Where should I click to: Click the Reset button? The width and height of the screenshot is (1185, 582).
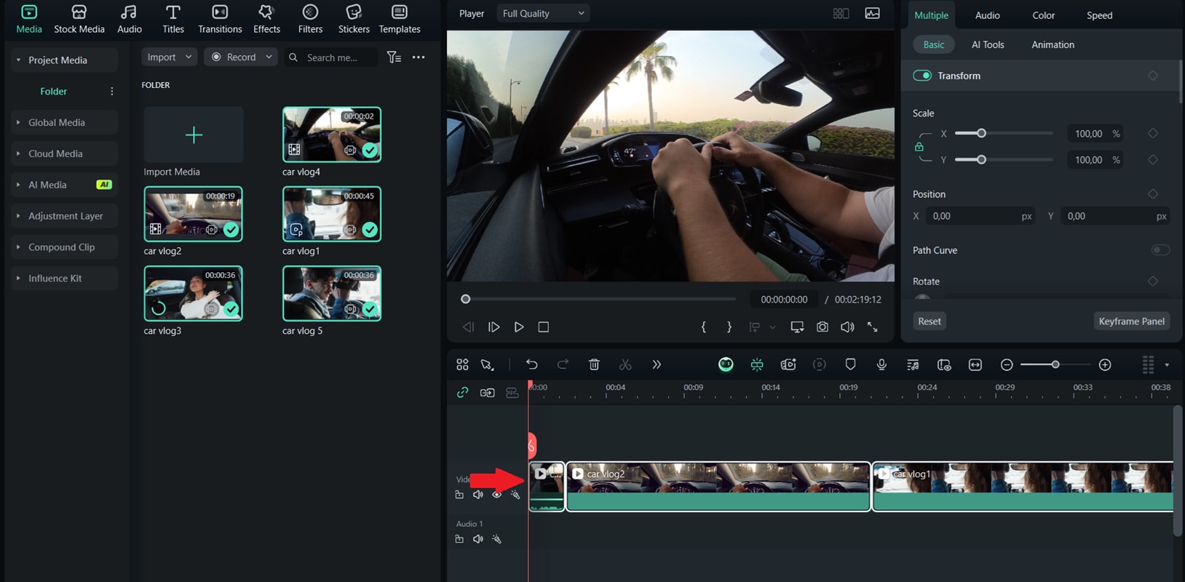tap(930, 322)
